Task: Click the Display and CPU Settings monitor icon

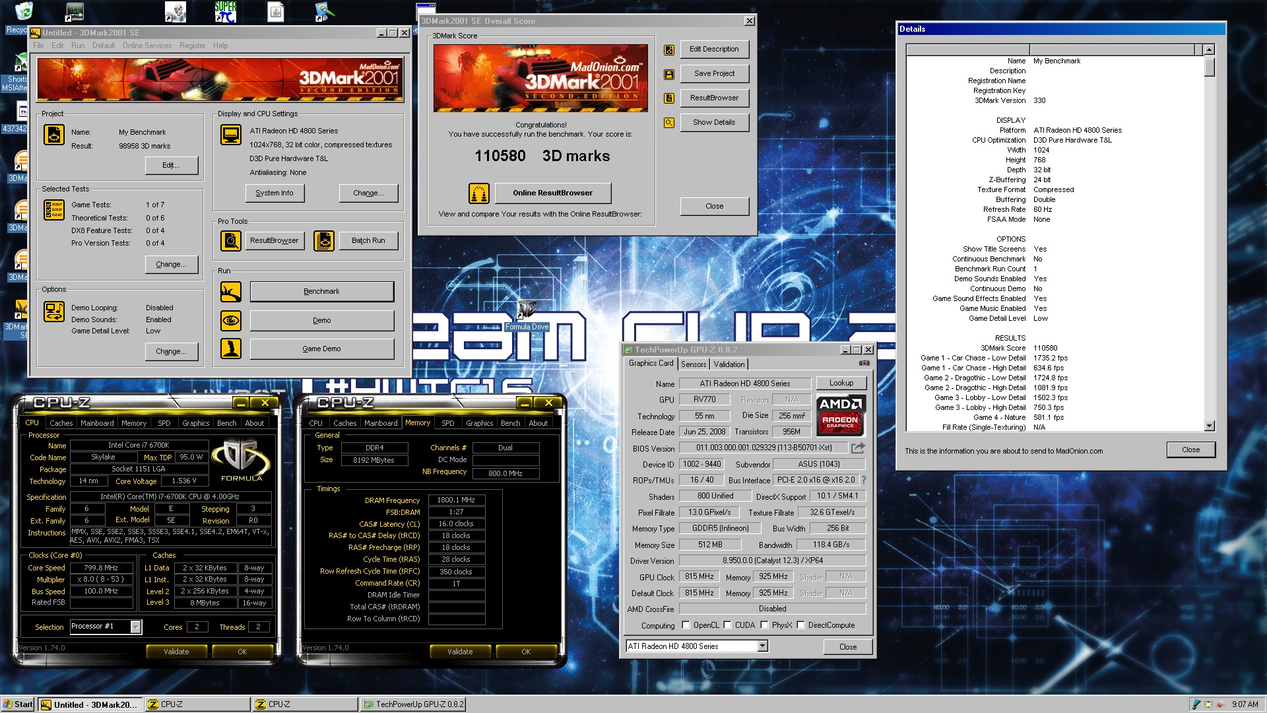Action: [231, 135]
